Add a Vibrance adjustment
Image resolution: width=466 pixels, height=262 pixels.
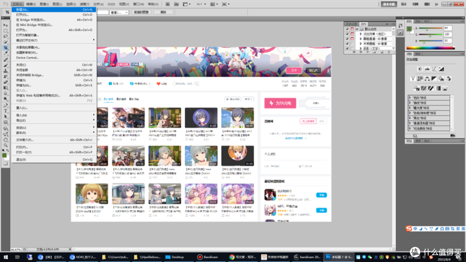(x=413, y=78)
